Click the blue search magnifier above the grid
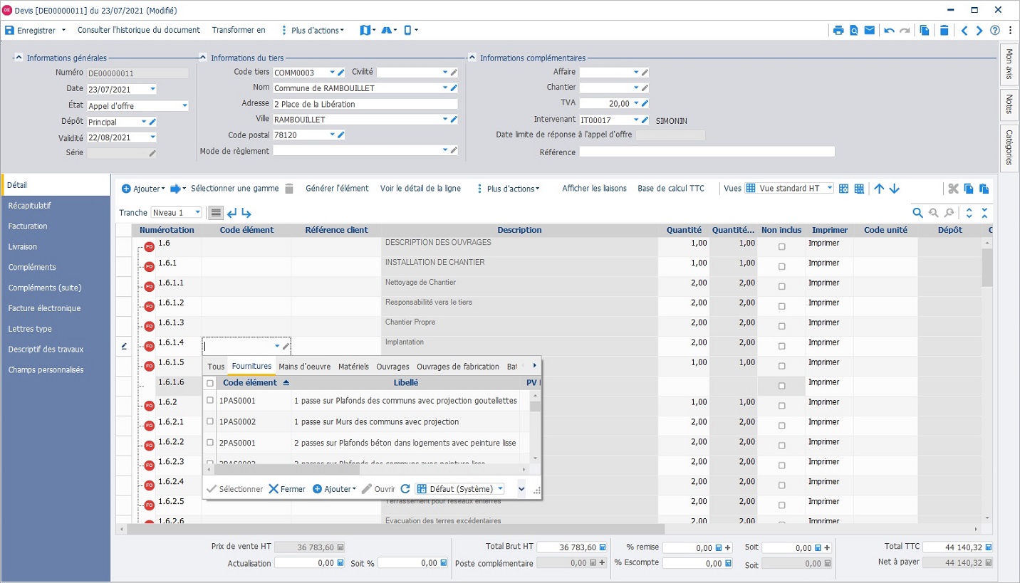Viewport: 1020px width, 583px height. (918, 213)
